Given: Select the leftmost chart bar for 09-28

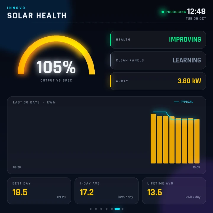Looking at the screenshot, I should point(153,138).
